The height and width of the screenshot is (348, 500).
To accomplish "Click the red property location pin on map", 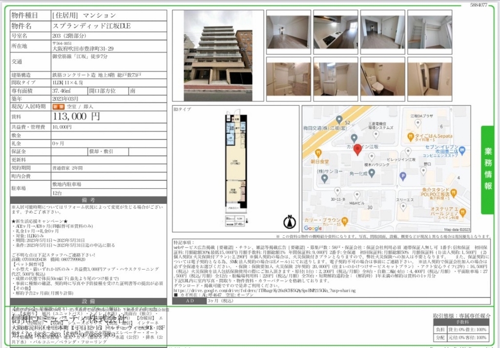I will click(x=358, y=149).
